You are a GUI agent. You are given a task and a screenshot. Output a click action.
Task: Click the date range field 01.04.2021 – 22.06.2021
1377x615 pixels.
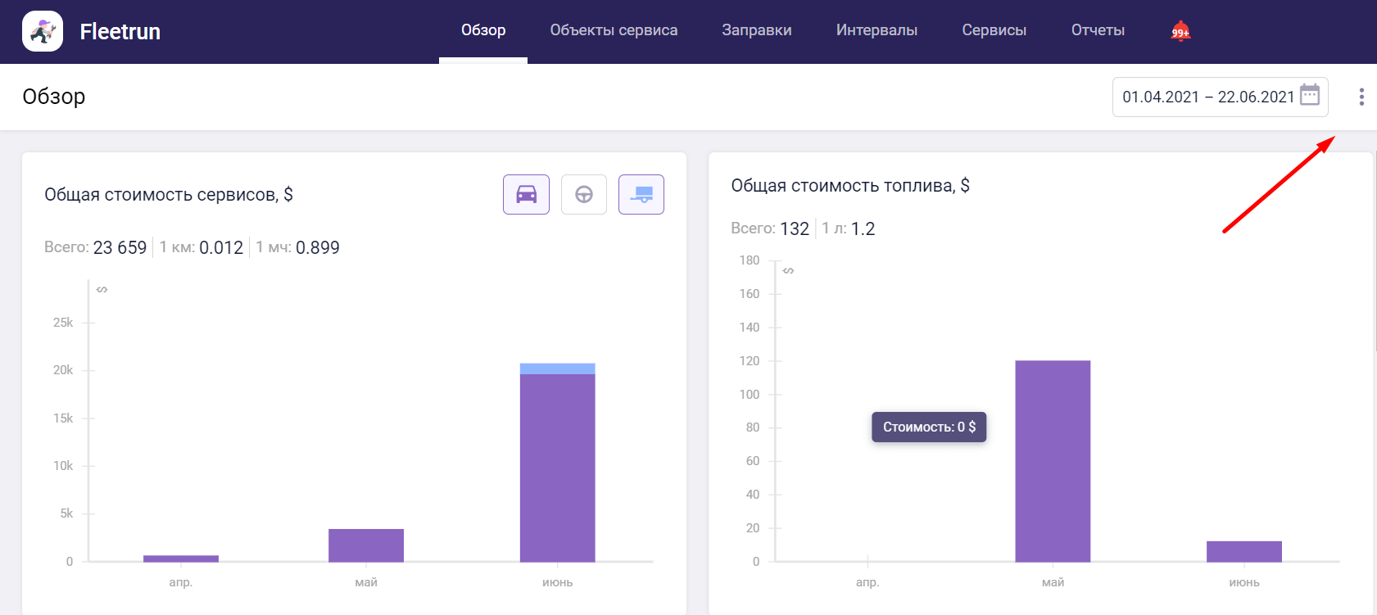pyautogui.click(x=1207, y=97)
